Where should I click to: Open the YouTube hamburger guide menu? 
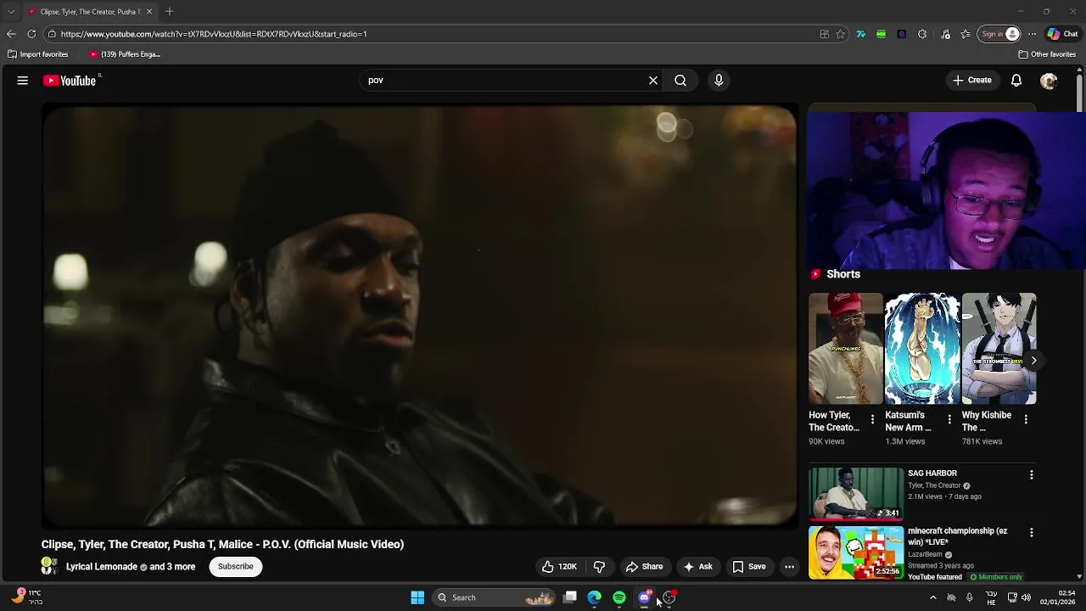pyautogui.click(x=23, y=81)
